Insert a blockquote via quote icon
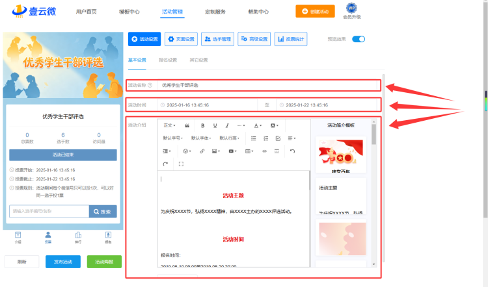Screen dimensions: 488x287 coord(187,125)
